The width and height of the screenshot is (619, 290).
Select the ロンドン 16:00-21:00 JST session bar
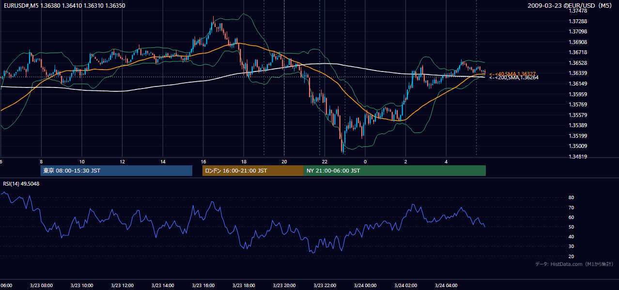pos(253,171)
